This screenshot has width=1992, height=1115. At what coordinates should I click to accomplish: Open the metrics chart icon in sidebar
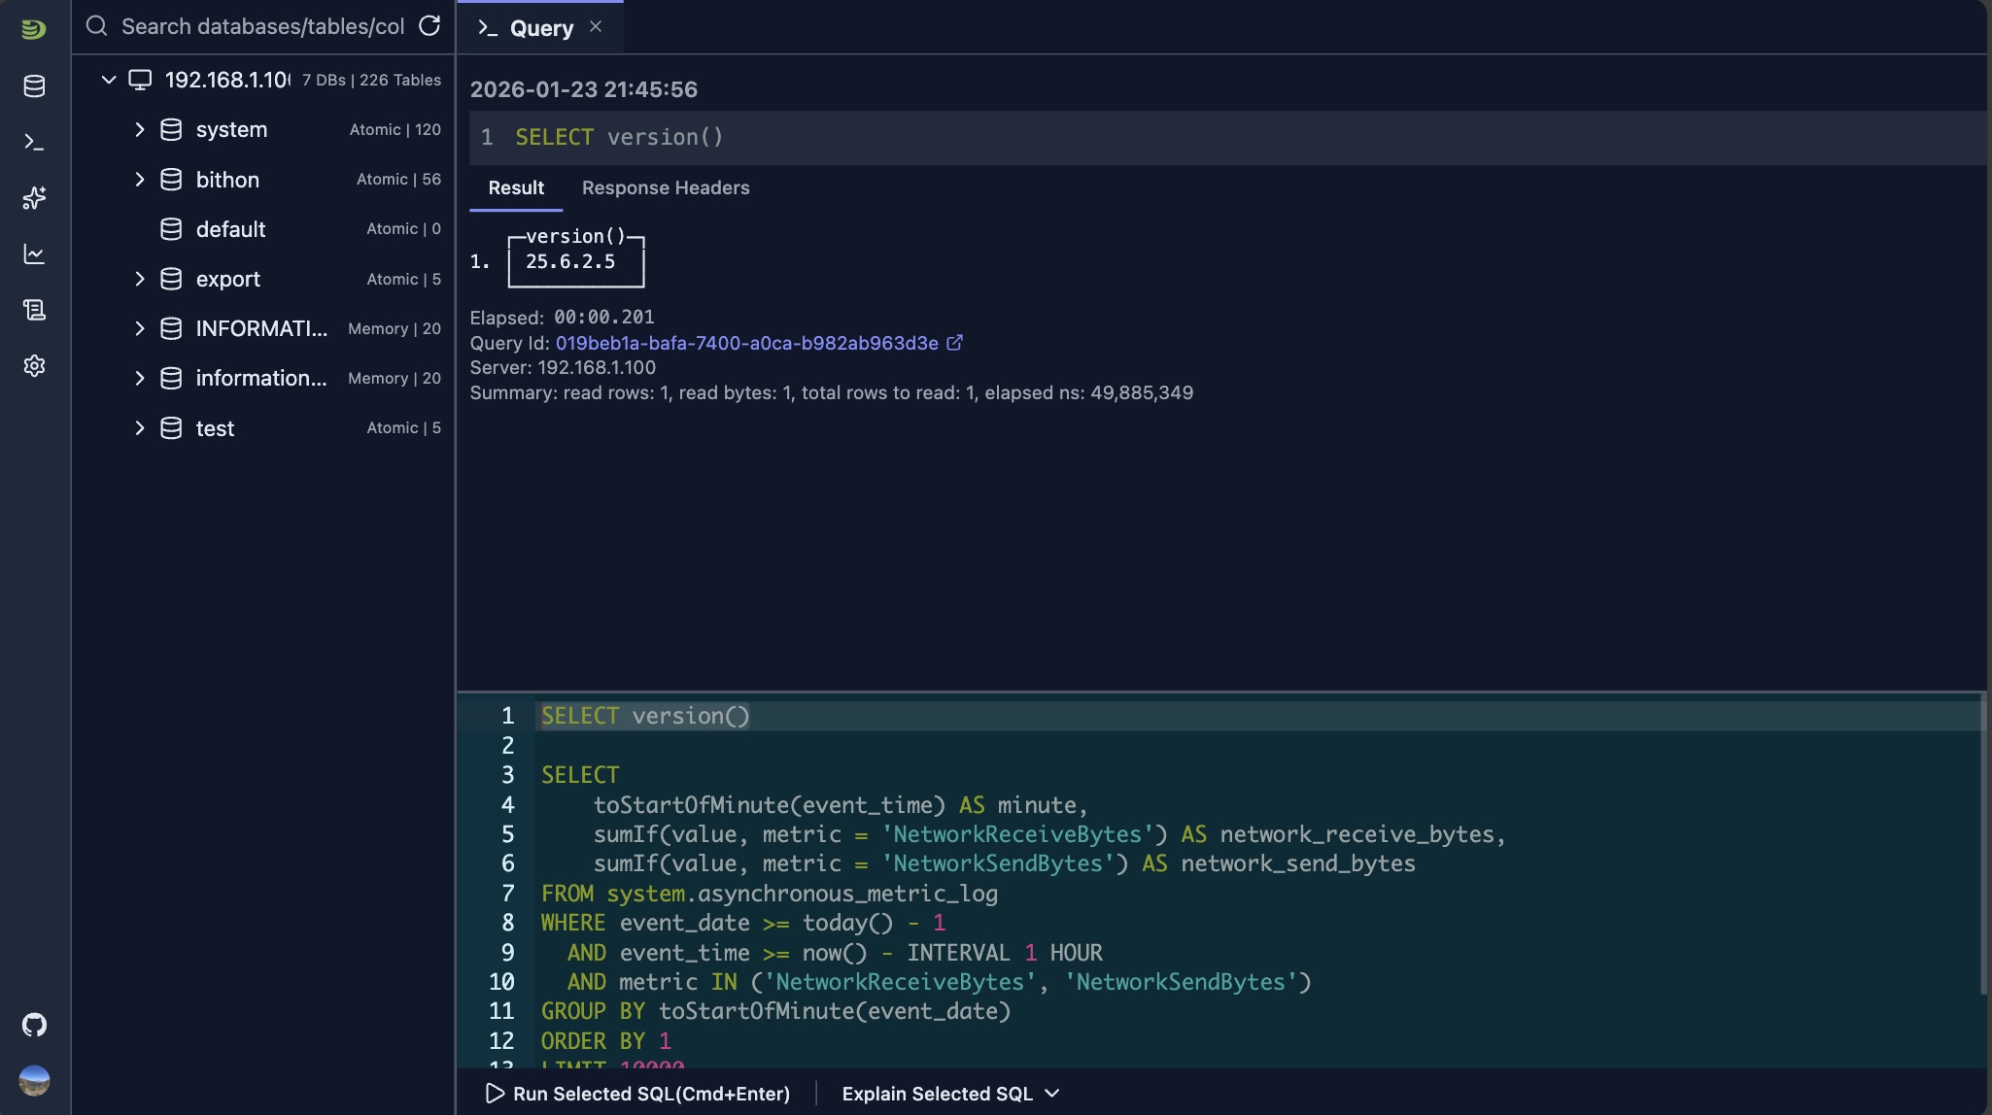pyautogui.click(x=34, y=253)
